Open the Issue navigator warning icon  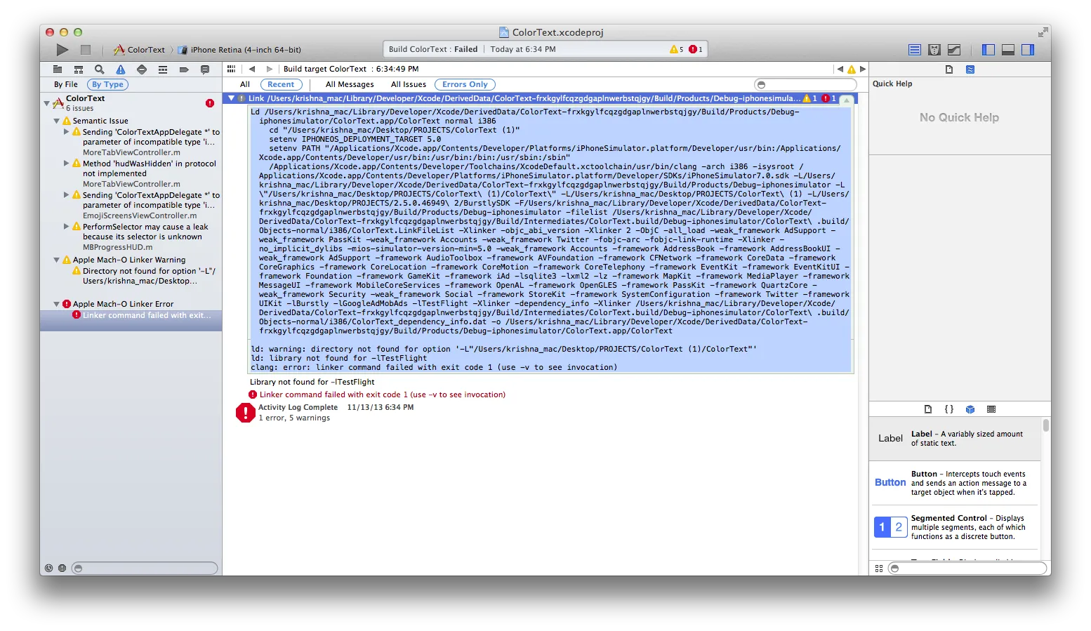point(121,69)
